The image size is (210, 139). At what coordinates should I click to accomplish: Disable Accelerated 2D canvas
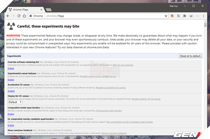click(x=11, y=91)
